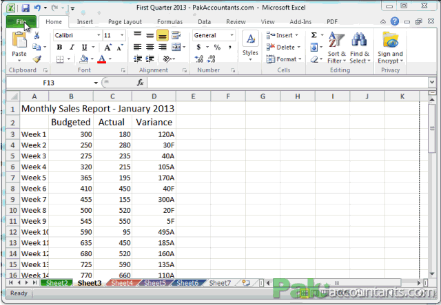Click Merge and Center icon
The image size is (441, 305).
[x=176, y=47]
